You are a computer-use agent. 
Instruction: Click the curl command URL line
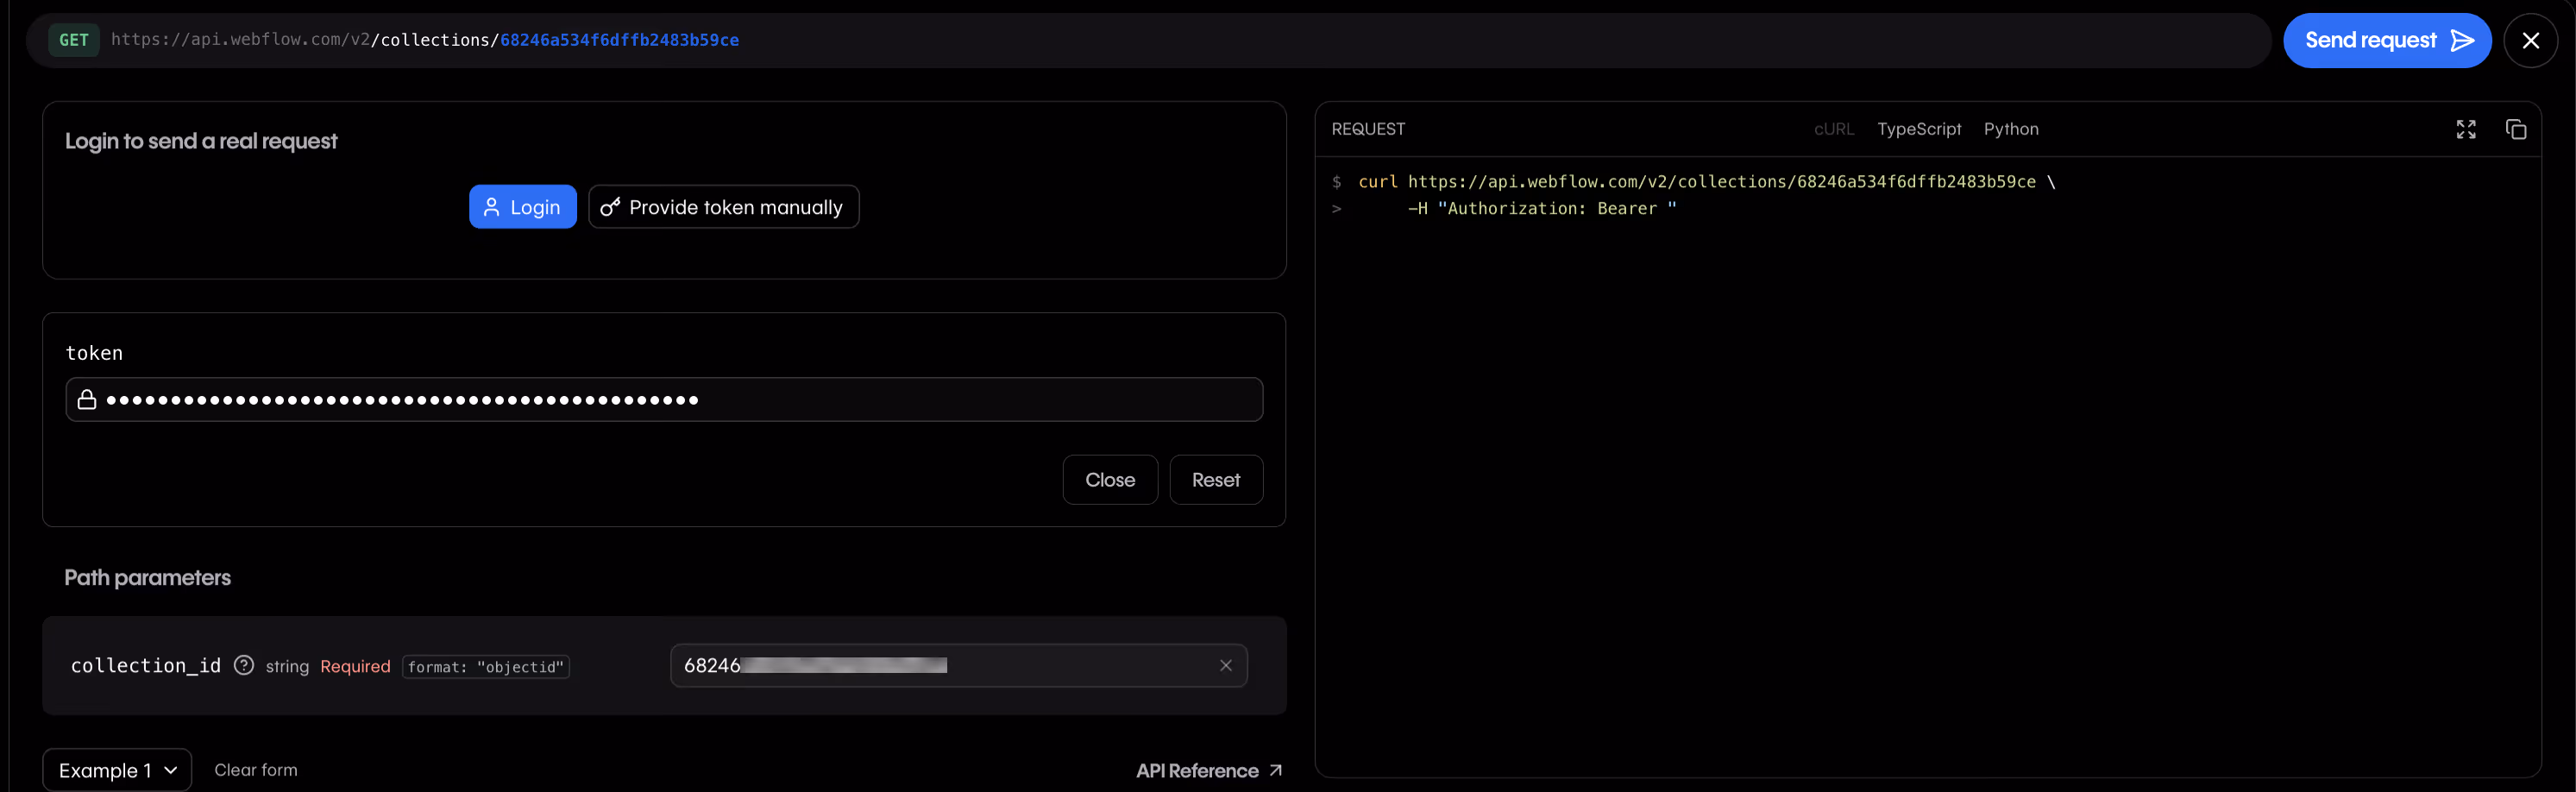pos(1706,182)
